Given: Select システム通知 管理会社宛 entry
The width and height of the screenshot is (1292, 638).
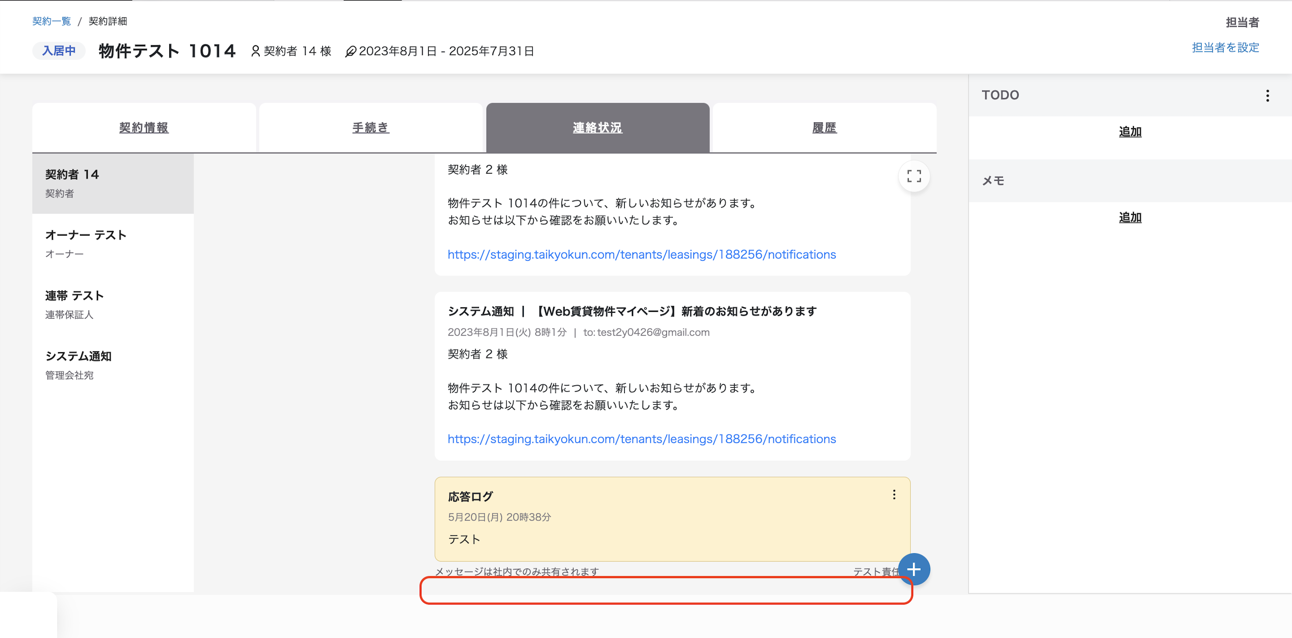Looking at the screenshot, I should click(113, 365).
